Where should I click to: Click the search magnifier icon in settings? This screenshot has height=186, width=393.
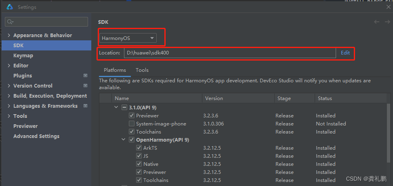10,22
